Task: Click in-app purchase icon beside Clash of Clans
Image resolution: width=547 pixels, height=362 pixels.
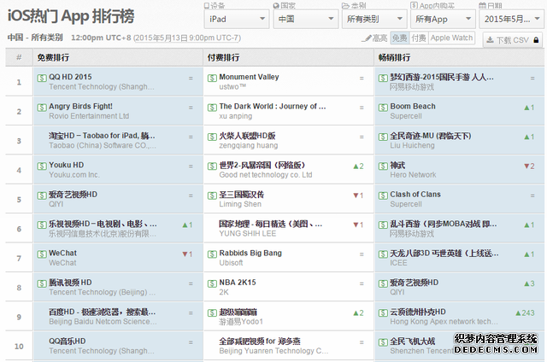Action: click(x=383, y=196)
